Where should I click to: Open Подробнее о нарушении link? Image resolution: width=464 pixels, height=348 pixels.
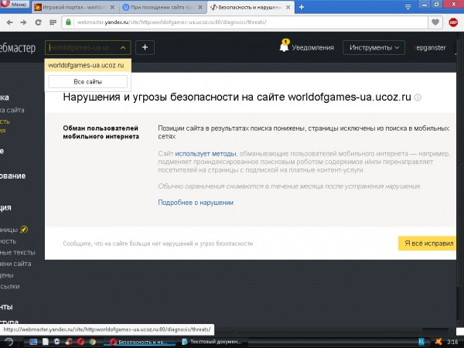click(x=196, y=203)
